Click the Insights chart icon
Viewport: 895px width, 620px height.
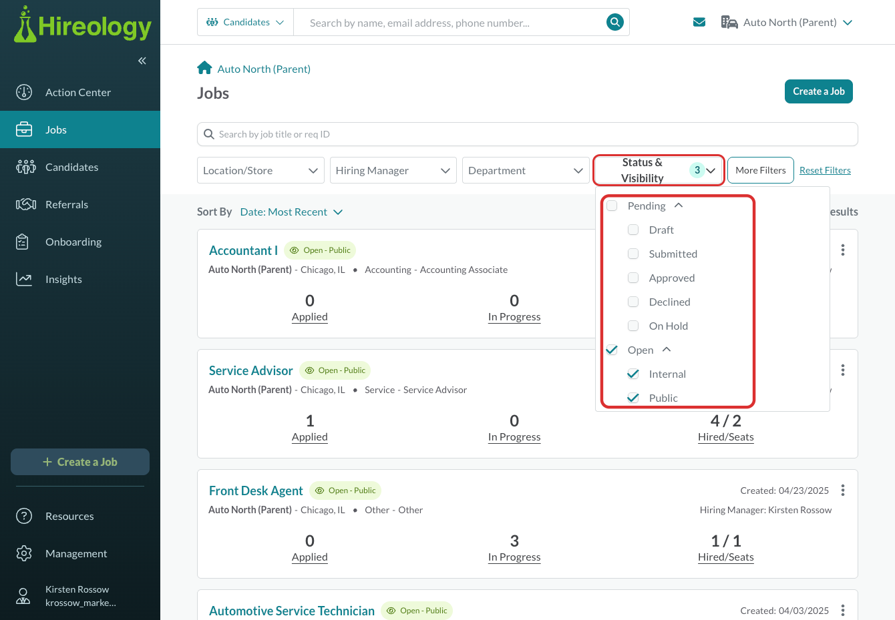pyautogui.click(x=24, y=279)
